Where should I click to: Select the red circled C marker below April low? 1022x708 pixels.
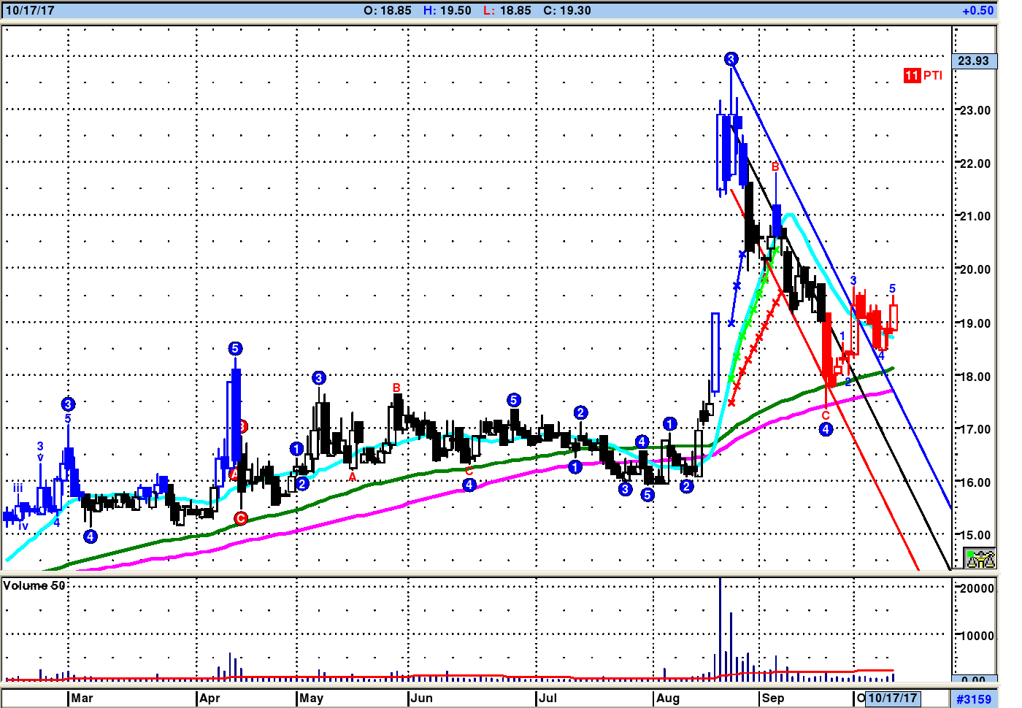pos(241,518)
